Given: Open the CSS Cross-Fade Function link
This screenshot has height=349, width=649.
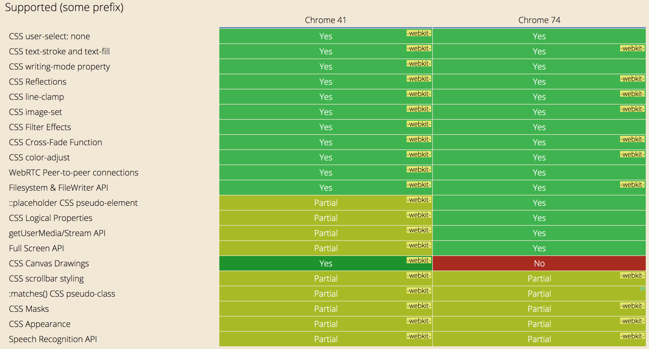Looking at the screenshot, I should (x=55, y=143).
